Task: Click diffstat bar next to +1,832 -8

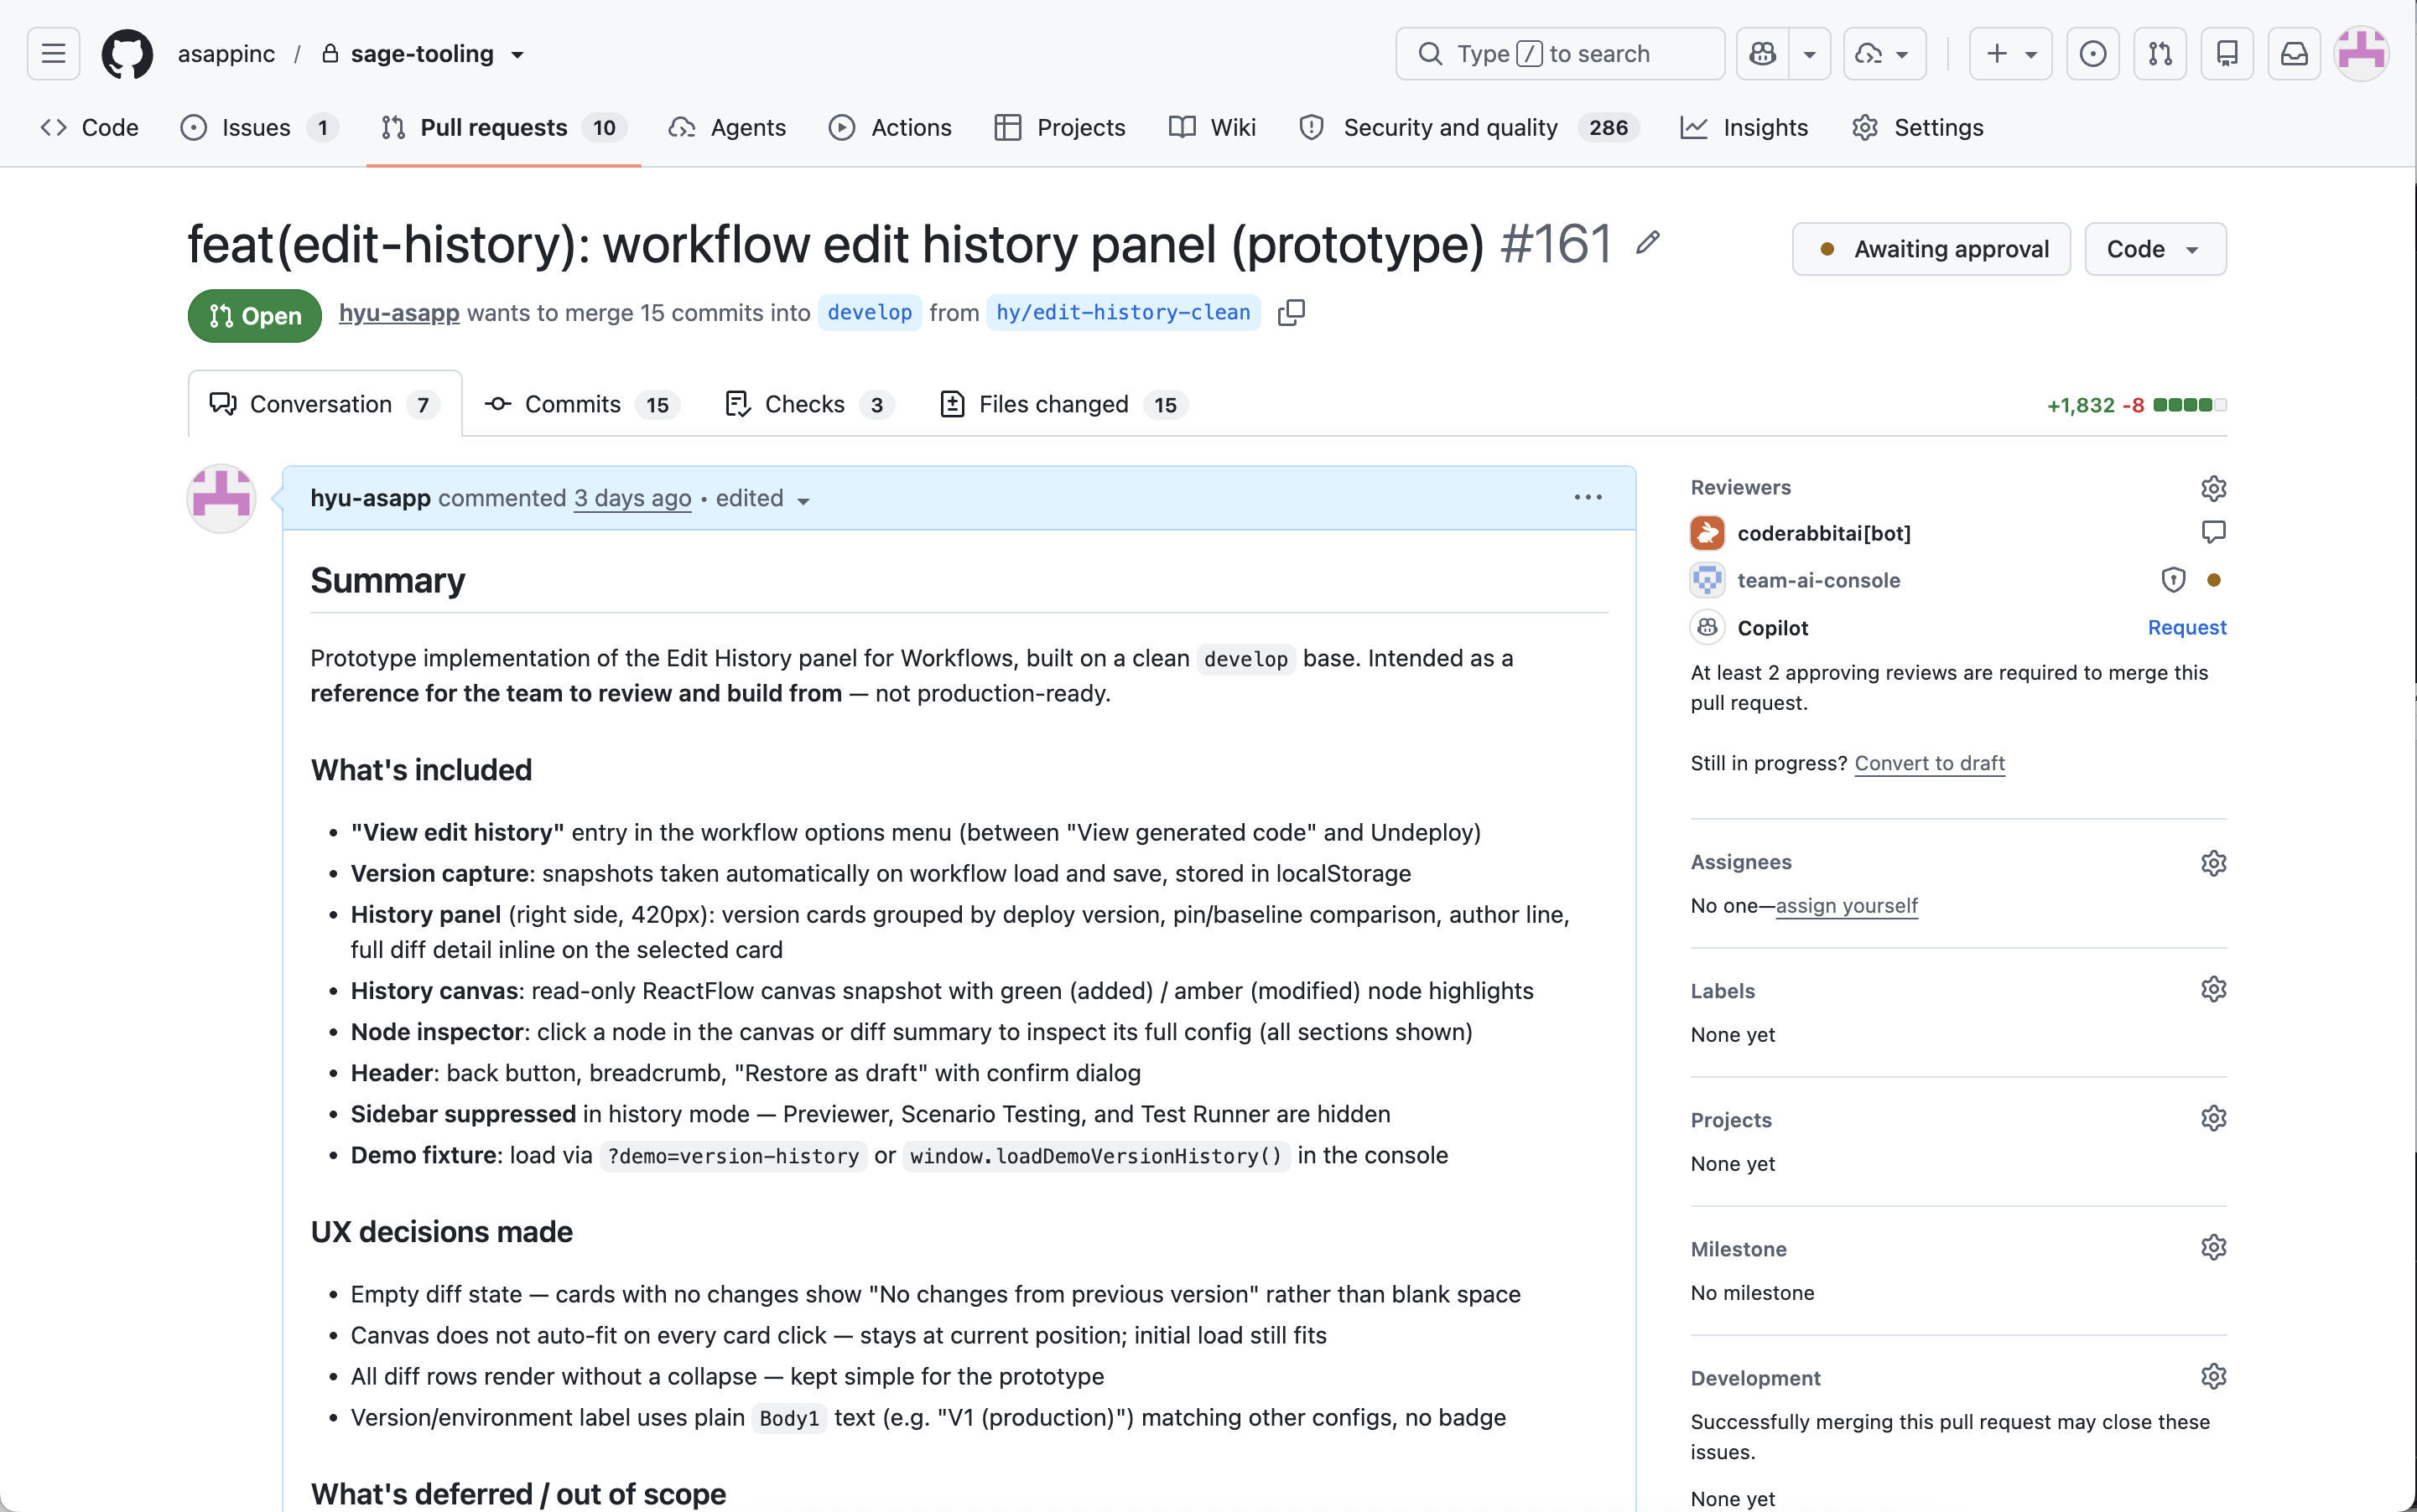Action: pos(2190,405)
